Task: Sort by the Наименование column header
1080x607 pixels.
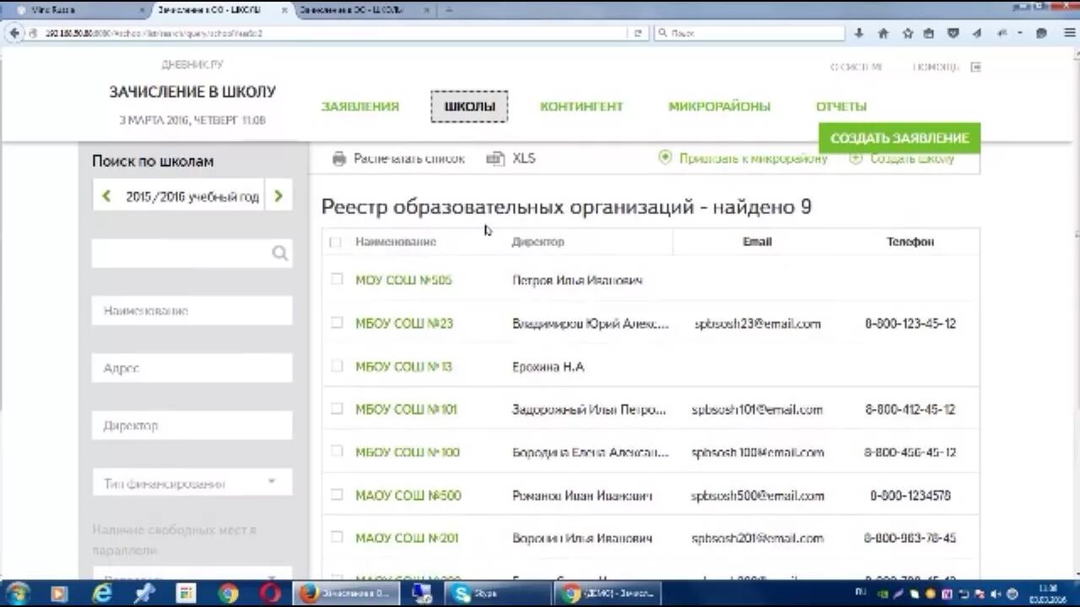Action: 396,242
